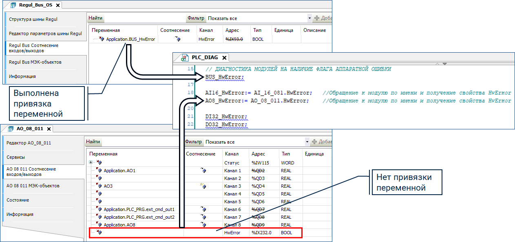Open the Структура шины Regul side tab
This screenshot has height=242, width=515.
[x=33, y=19]
